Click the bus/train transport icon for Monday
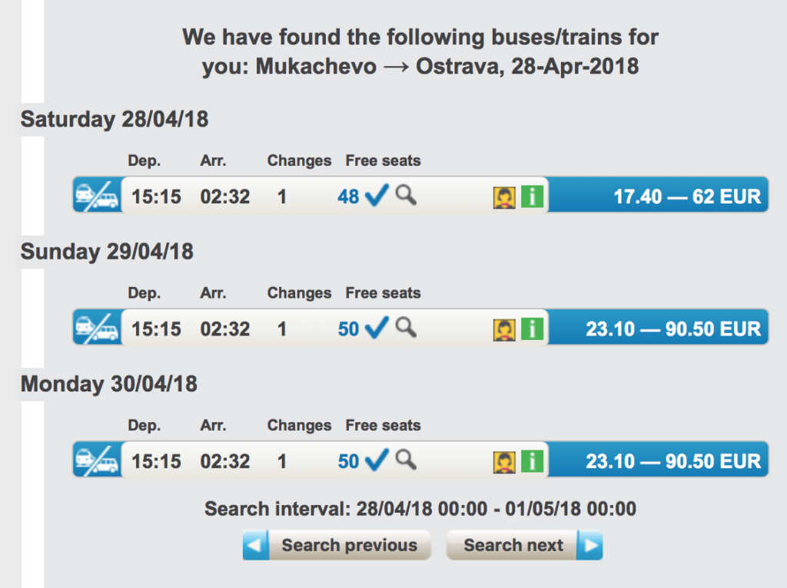The height and width of the screenshot is (588, 787). (98, 461)
